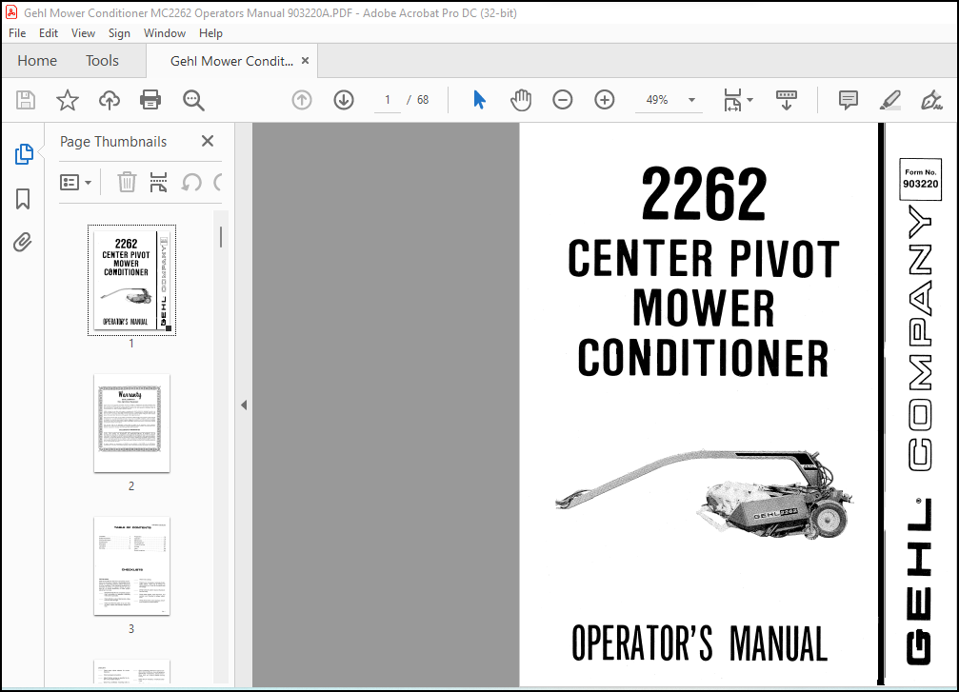Screen dimensions: 959x692
Task: Open the Window menu
Action: pos(165,33)
